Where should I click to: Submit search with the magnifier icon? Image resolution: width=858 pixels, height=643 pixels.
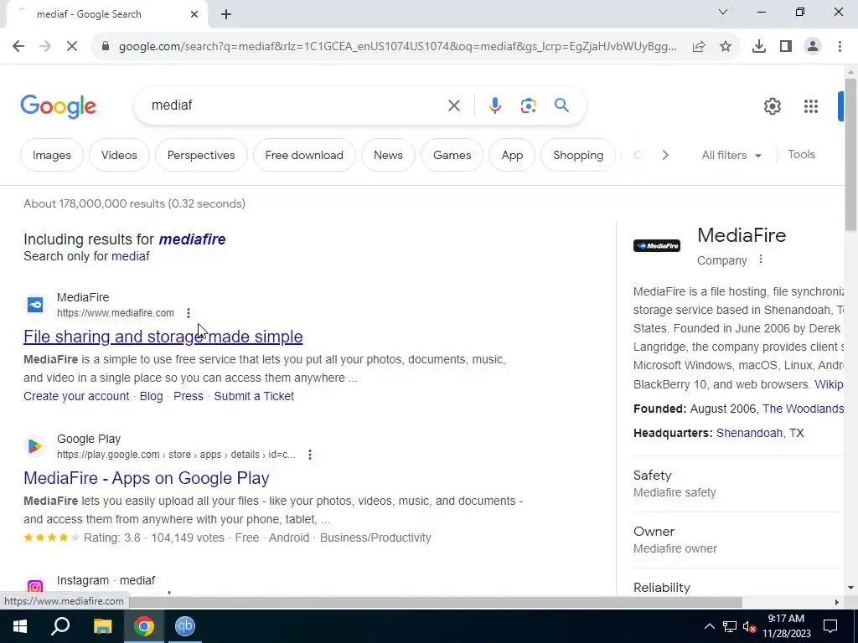click(561, 105)
